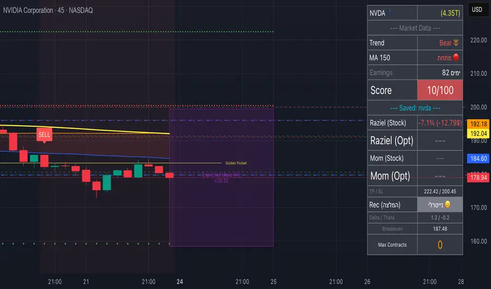Viewport: 491px width, 289px height.
Task: Click the Saved: nvda header
Action: 415,108
